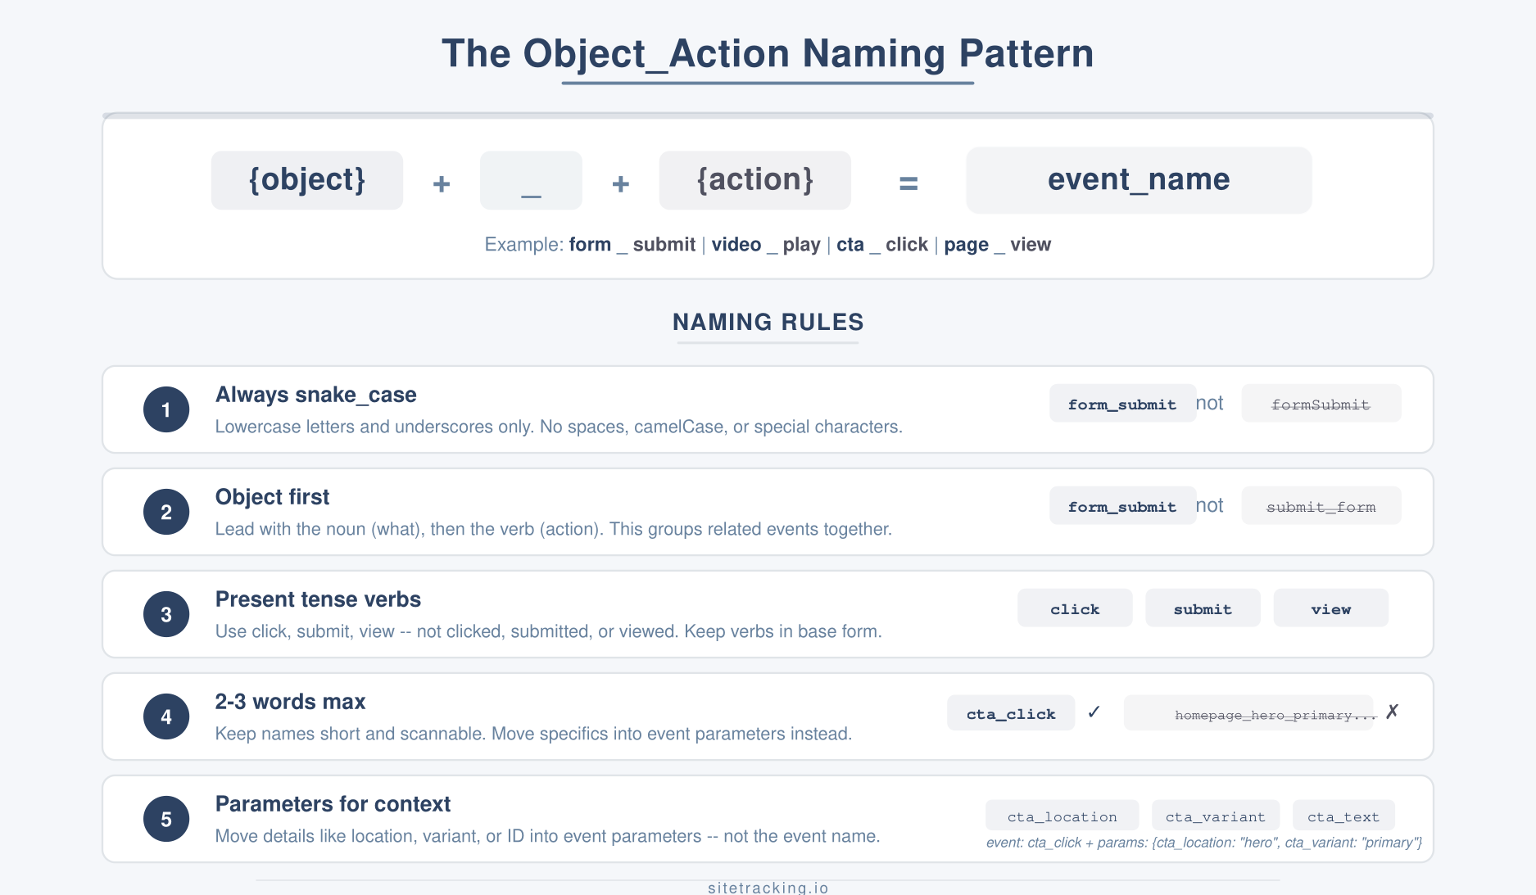Select the {object} chip in the formula

point(306,180)
